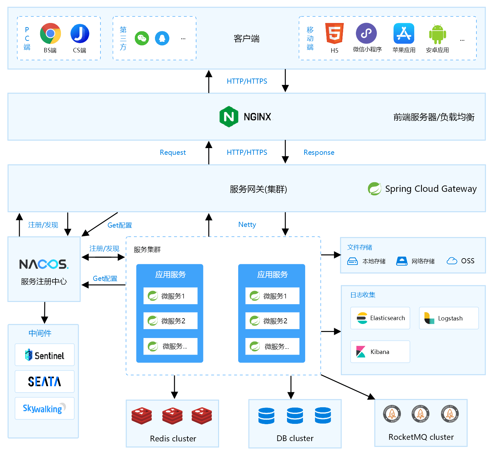
Task: Click the 前端服务器/负载均衡 label
Action: point(434,117)
